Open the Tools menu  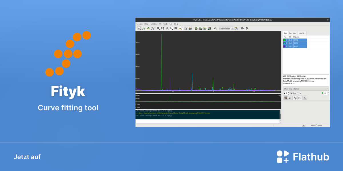(x=165, y=24)
